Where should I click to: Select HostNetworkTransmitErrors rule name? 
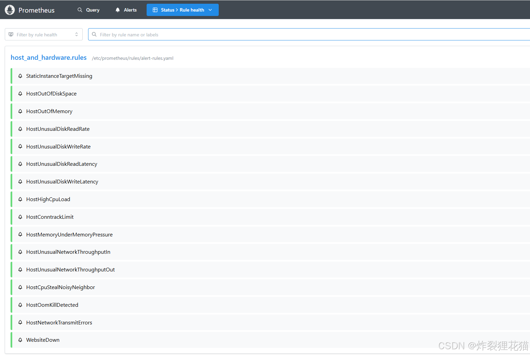[x=59, y=322]
